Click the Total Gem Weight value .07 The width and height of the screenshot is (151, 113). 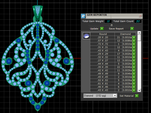click(108, 21)
